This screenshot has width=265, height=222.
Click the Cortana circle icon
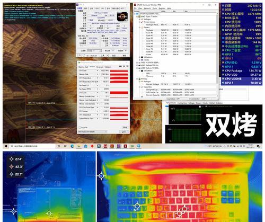(59, 146)
